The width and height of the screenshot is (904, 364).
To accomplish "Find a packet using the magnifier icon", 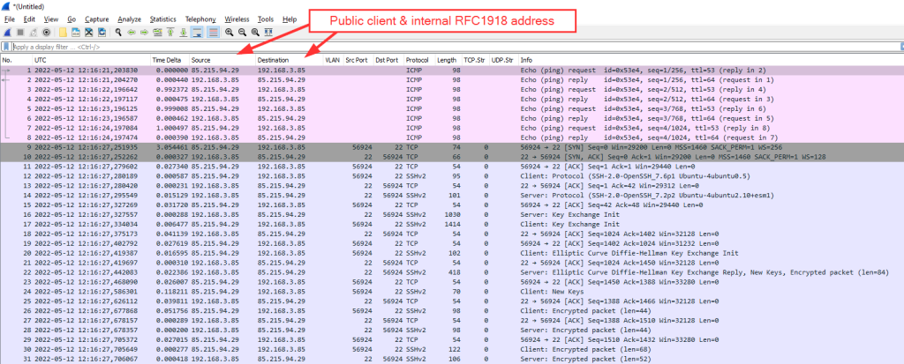I will click(119, 33).
